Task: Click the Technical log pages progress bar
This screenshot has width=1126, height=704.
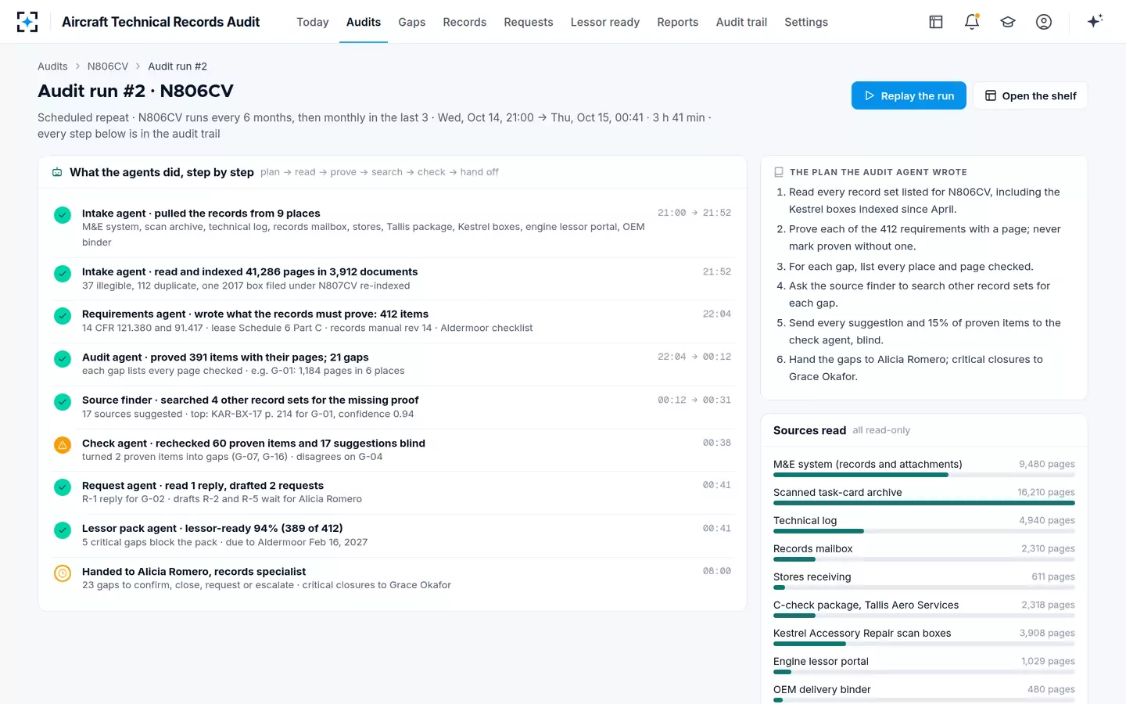Action: tap(924, 531)
